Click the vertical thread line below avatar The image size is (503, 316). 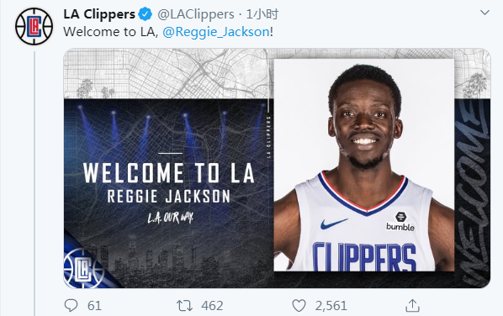pyautogui.click(x=34, y=182)
